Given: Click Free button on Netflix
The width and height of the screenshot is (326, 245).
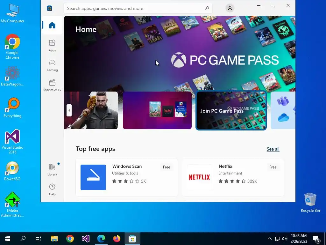Looking at the screenshot, I should 273,167.
